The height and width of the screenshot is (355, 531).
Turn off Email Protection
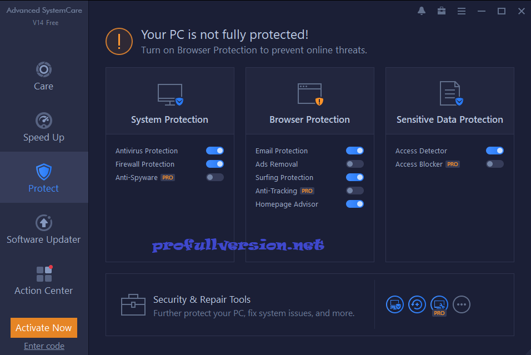coord(355,151)
